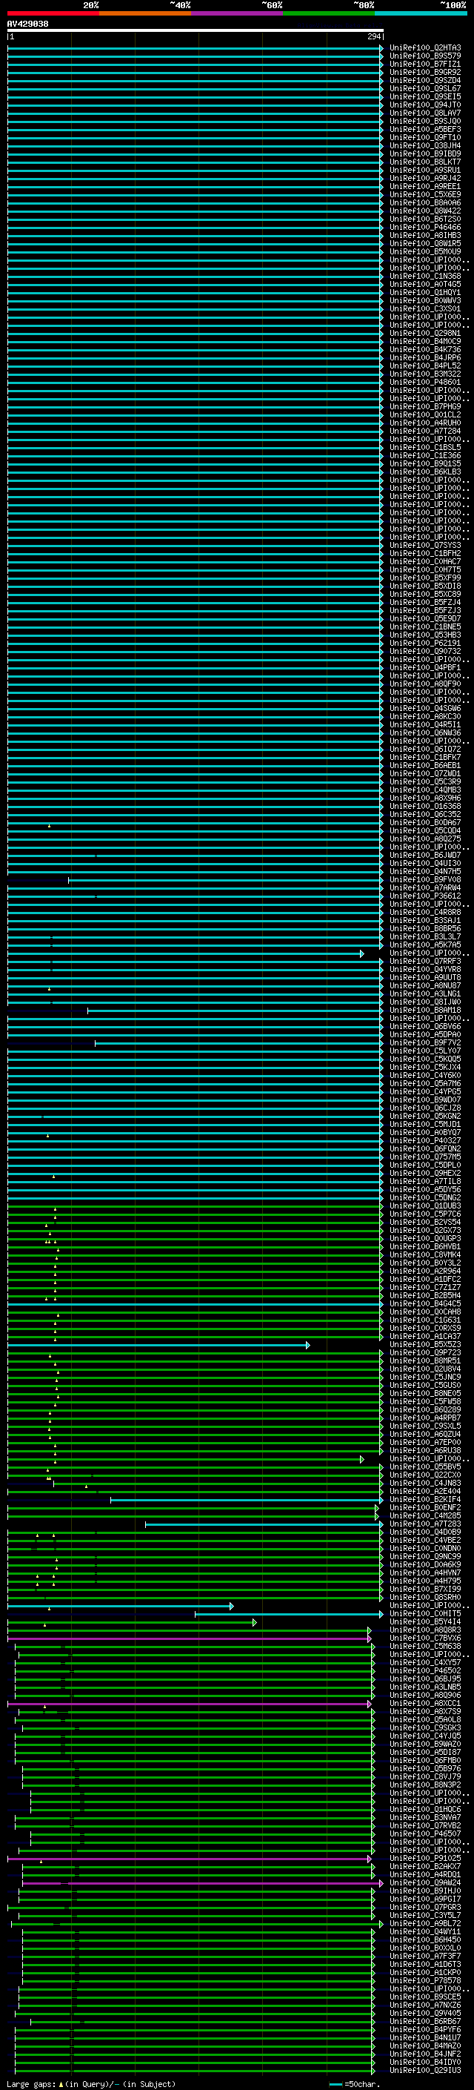
Task: Open hit UniRef100_B9S579
Action: (425, 56)
